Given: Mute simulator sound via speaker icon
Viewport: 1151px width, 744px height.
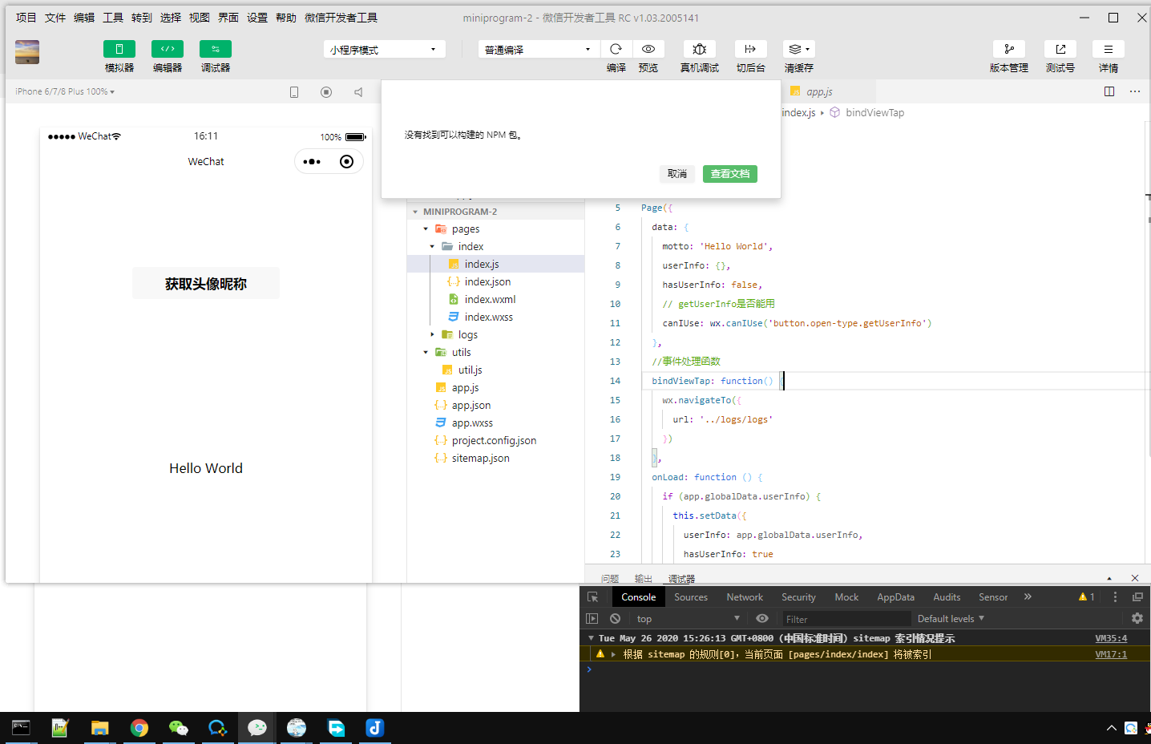Looking at the screenshot, I should pos(357,92).
